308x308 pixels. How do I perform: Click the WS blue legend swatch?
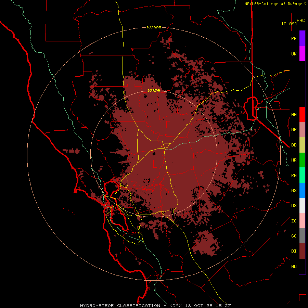pyautogui.click(x=302, y=190)
